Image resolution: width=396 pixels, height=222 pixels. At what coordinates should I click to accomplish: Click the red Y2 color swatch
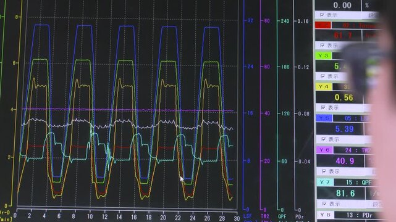tap(322, 25)
